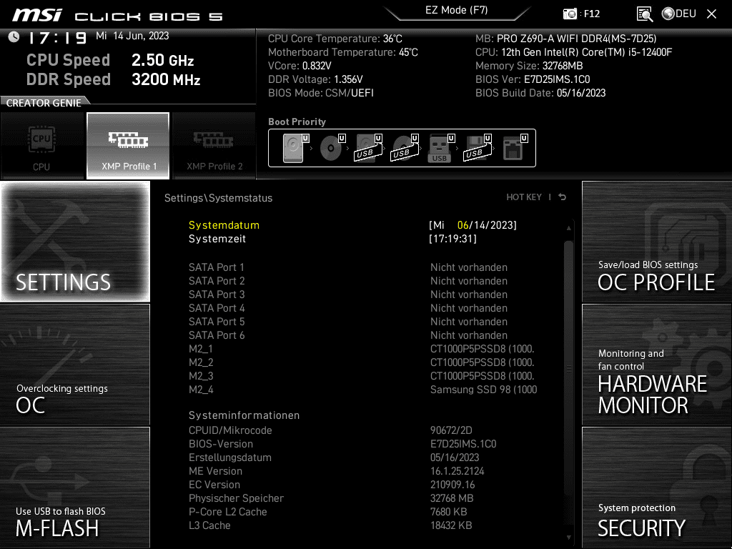Edit the Systemzeit value 17:19:31
Screen dimensions: 732x549
point(452,239)
